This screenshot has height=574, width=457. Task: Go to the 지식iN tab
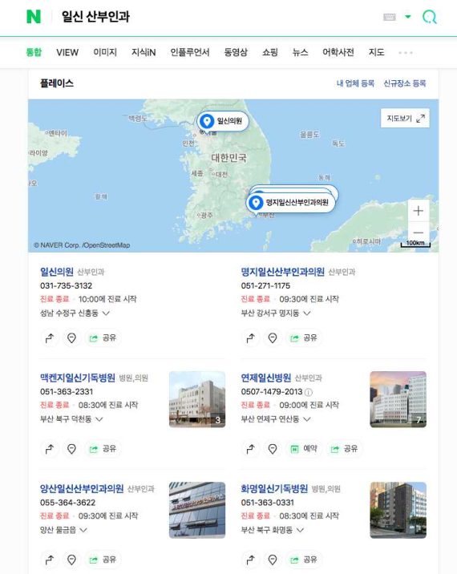click(144, 52)
